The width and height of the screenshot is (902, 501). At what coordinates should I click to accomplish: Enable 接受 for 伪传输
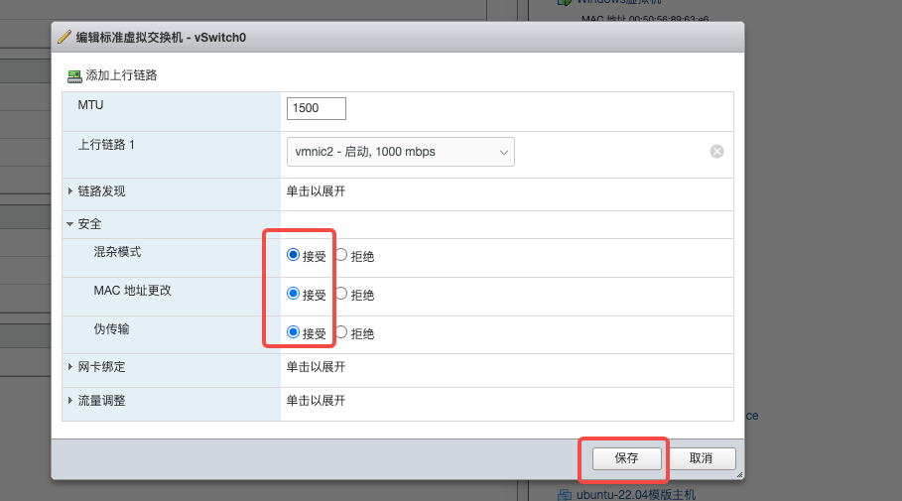coord(293,332)
